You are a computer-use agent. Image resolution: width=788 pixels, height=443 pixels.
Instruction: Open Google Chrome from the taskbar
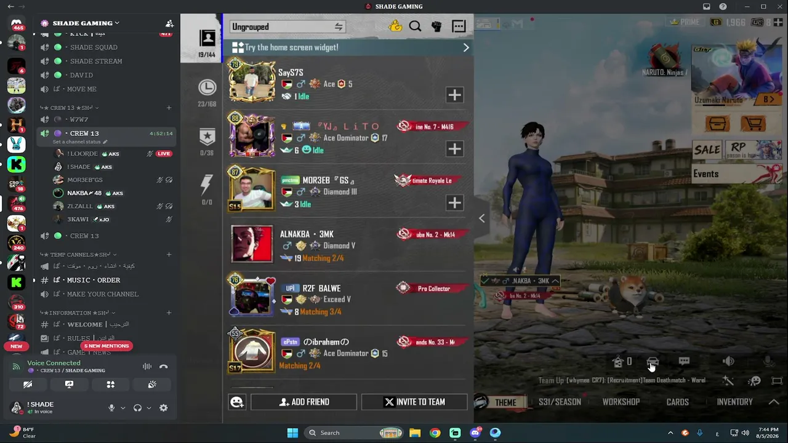[435, 433]
